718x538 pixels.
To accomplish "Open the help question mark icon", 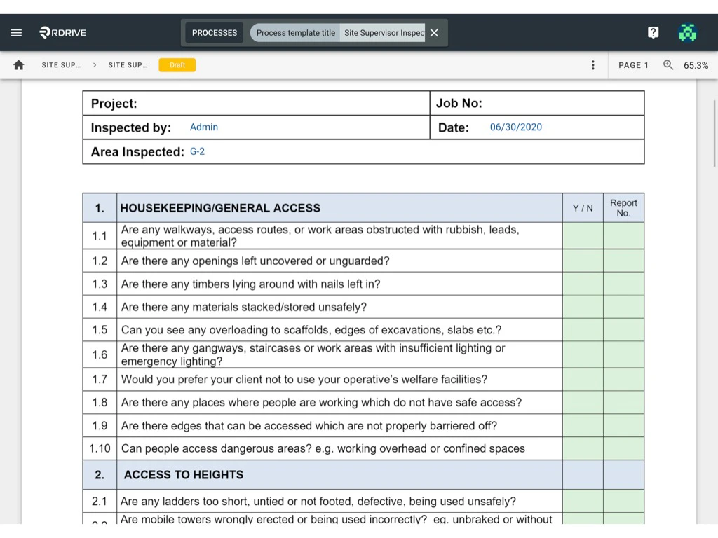I will 653,33.
